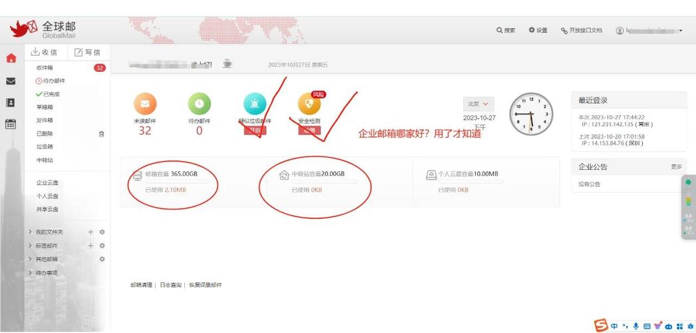Click the 邮箱容量 mailbox capacity icon

point(138,174)
